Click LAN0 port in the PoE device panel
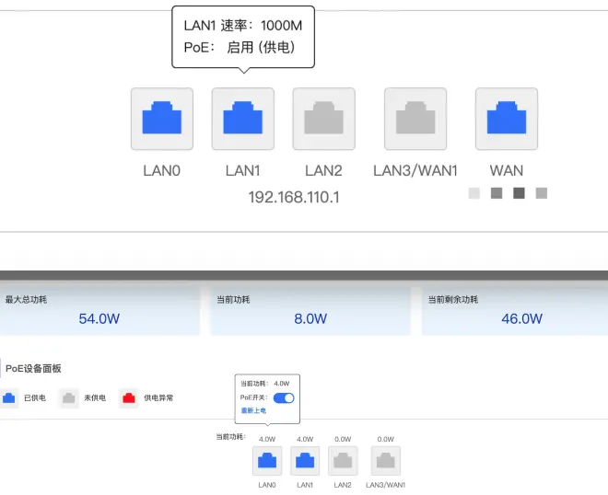 [x=267, y=460]
